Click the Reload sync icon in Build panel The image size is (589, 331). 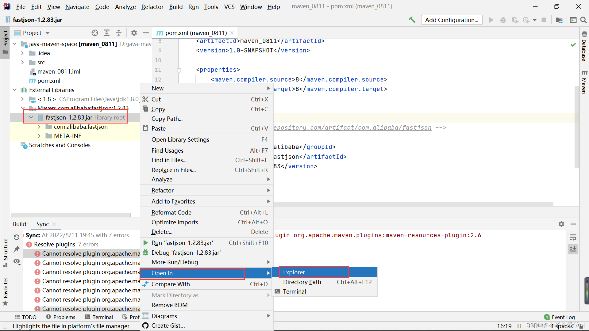pos(17,237)
